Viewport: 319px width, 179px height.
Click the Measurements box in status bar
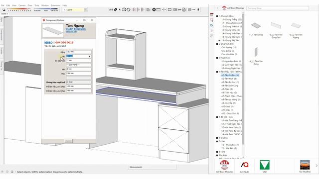tap(153, 167)
